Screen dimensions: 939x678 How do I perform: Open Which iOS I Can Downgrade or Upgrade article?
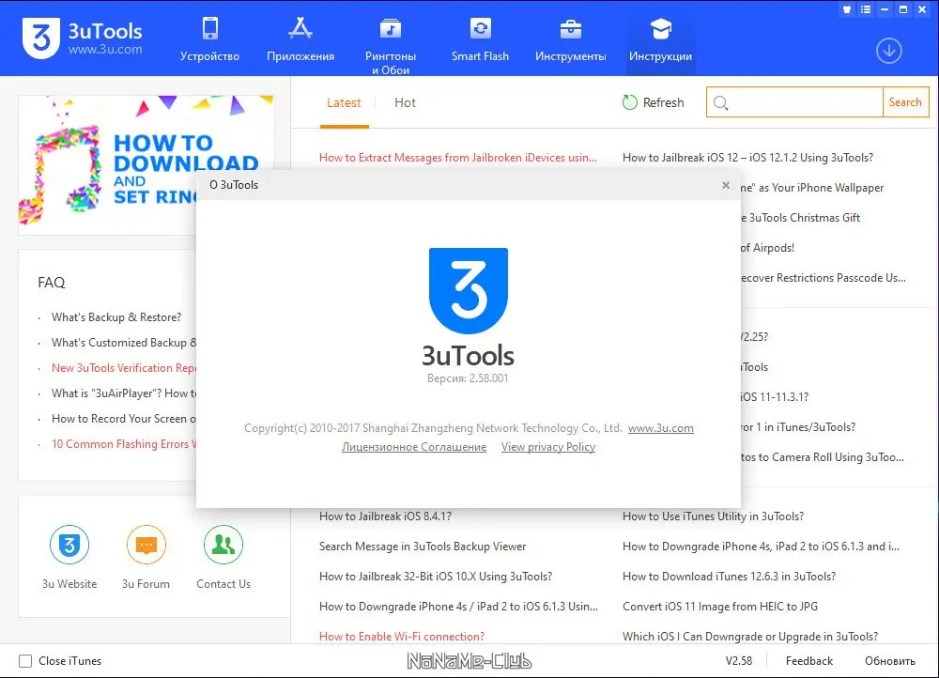(750, 636)
